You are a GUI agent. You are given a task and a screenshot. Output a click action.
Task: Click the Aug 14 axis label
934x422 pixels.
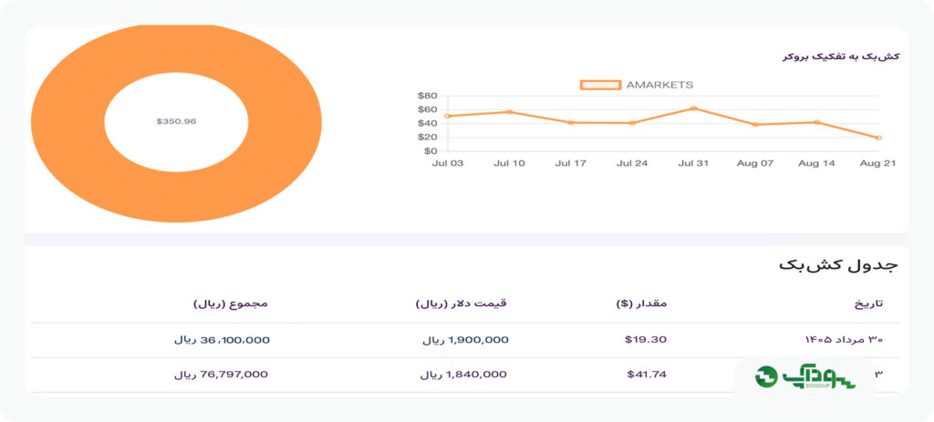click(816, 163)
